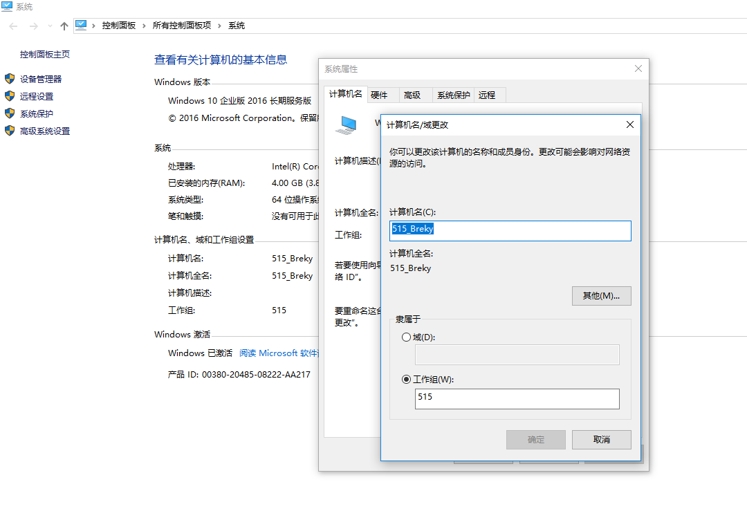Screen dimensions: 747x520
Task: Open 设备管理器 link
Action: point(41,79)
